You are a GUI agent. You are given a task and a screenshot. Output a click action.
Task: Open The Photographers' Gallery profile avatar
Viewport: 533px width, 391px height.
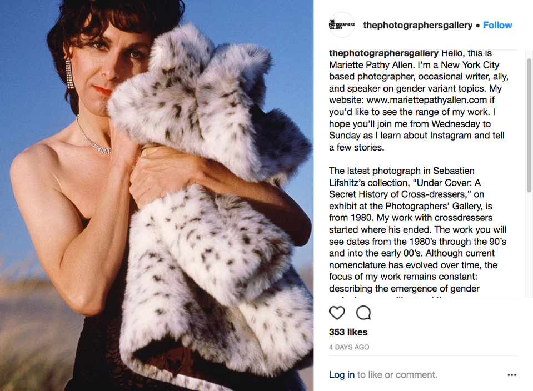(342, 25)
